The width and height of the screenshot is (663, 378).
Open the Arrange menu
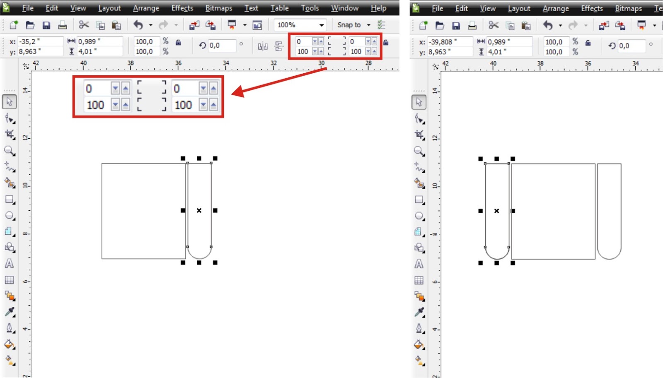click(145, 7)
